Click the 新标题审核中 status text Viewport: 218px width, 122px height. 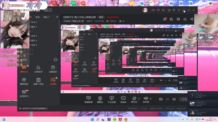(x=113, y=17)
